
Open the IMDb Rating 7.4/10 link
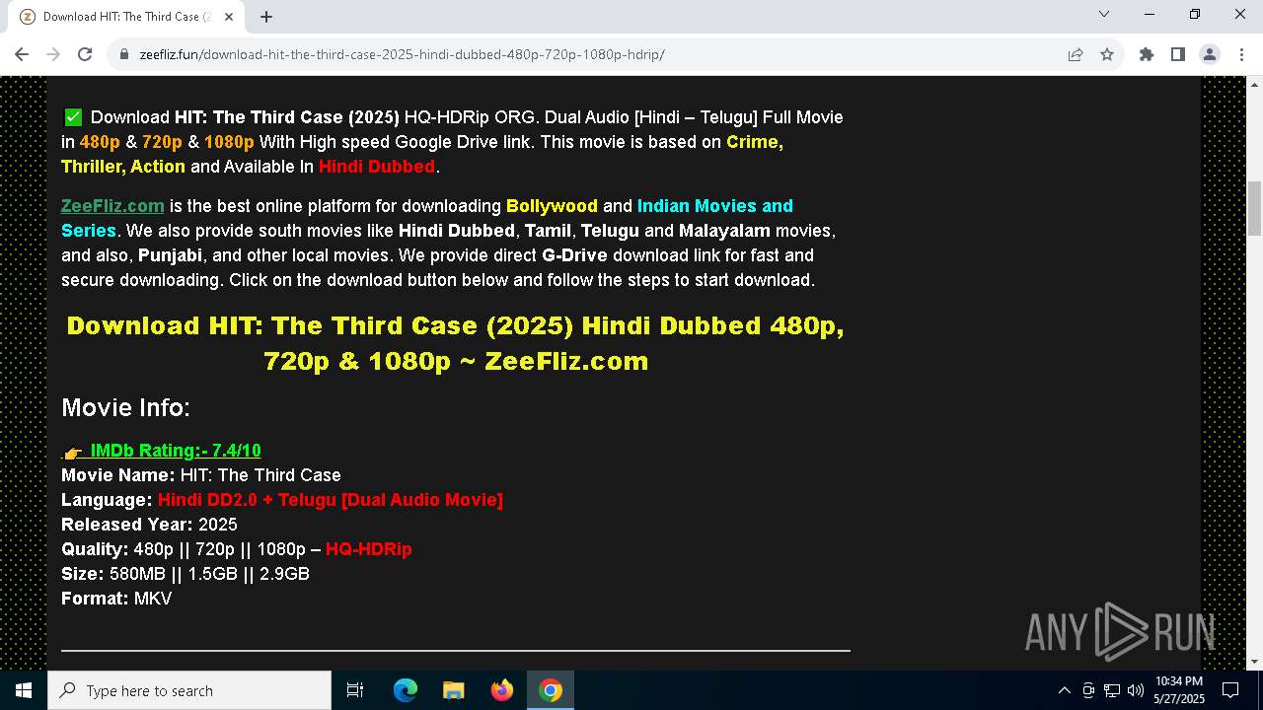pos(176,451)
